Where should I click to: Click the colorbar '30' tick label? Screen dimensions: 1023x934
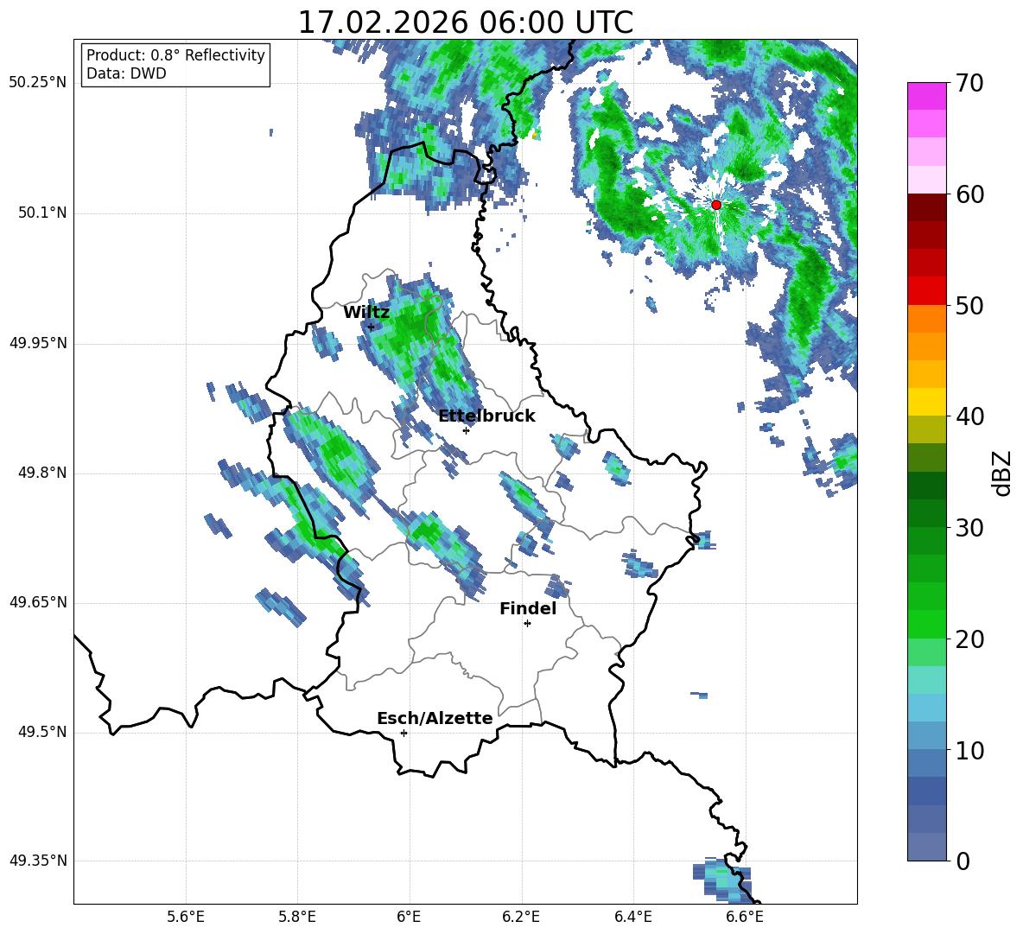[x=969, y=528]
